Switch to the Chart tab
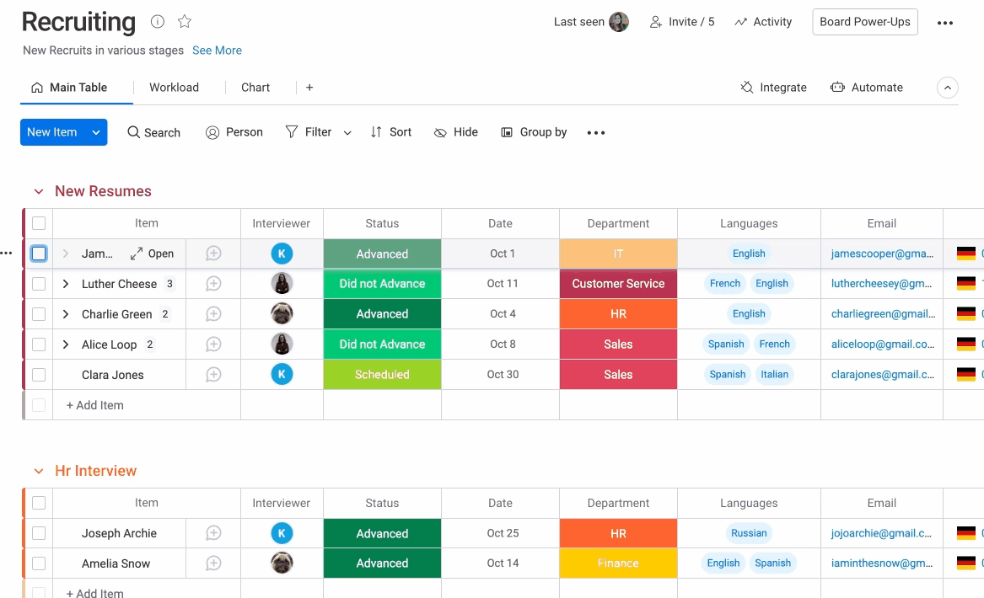Image resolution: width=984 pixels, height=598 pixels. point(255,88)
